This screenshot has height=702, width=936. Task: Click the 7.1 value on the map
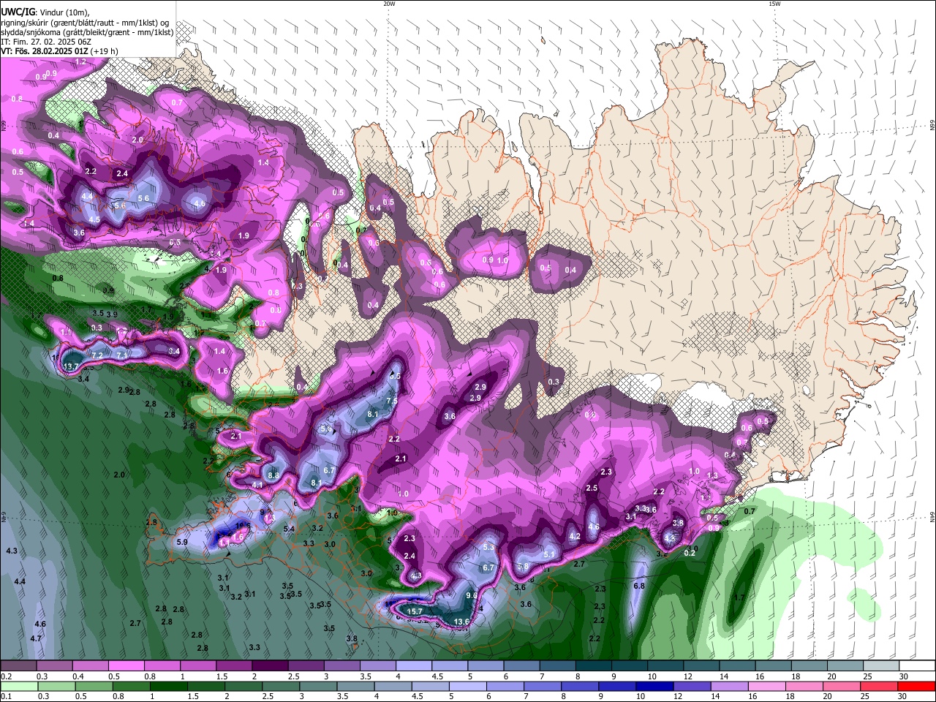point(122,355)
